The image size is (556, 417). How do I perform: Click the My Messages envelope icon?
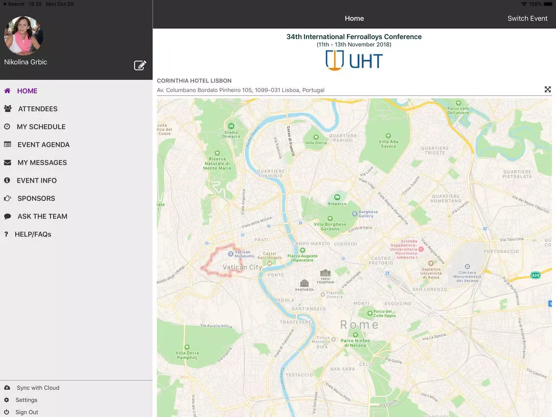click(x=7, y=162)
